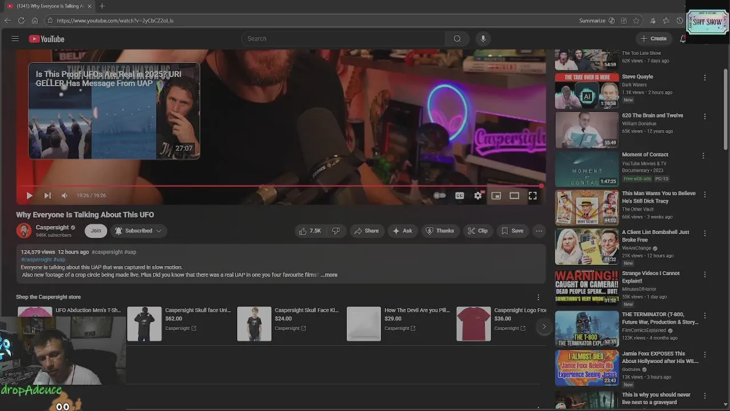The width and height of the screenshot is (730, 411).
Task: Open the Steve Quayle video thumbnail
Action: (x=587, y=91)
